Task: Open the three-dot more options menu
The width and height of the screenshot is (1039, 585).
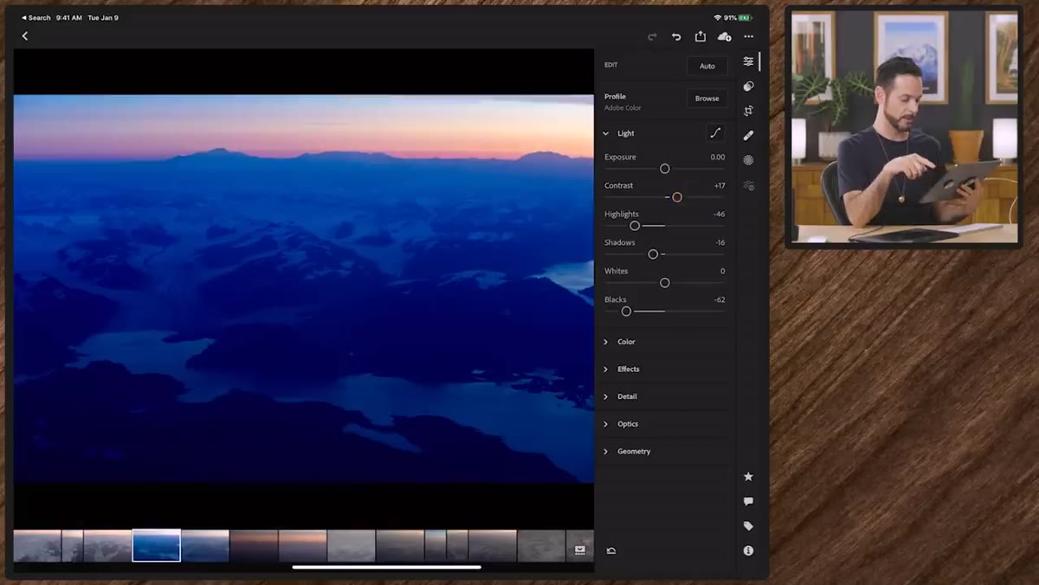Action: pyautogui.click(x=749, y=36)
